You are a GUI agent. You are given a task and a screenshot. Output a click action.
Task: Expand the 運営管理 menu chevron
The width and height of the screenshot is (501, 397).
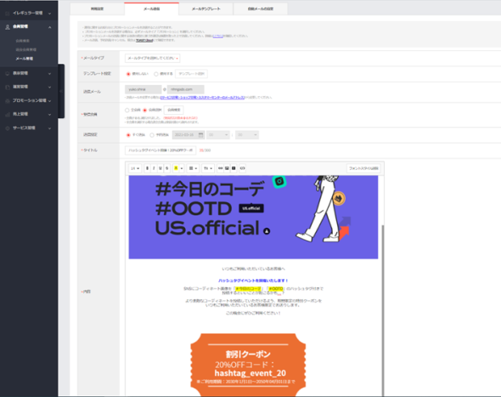(49, 87)
